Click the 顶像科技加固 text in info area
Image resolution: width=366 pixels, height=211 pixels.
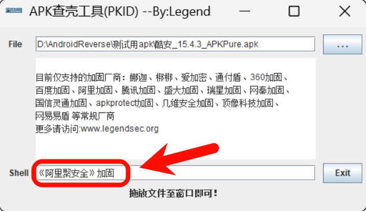click(248, 103)
